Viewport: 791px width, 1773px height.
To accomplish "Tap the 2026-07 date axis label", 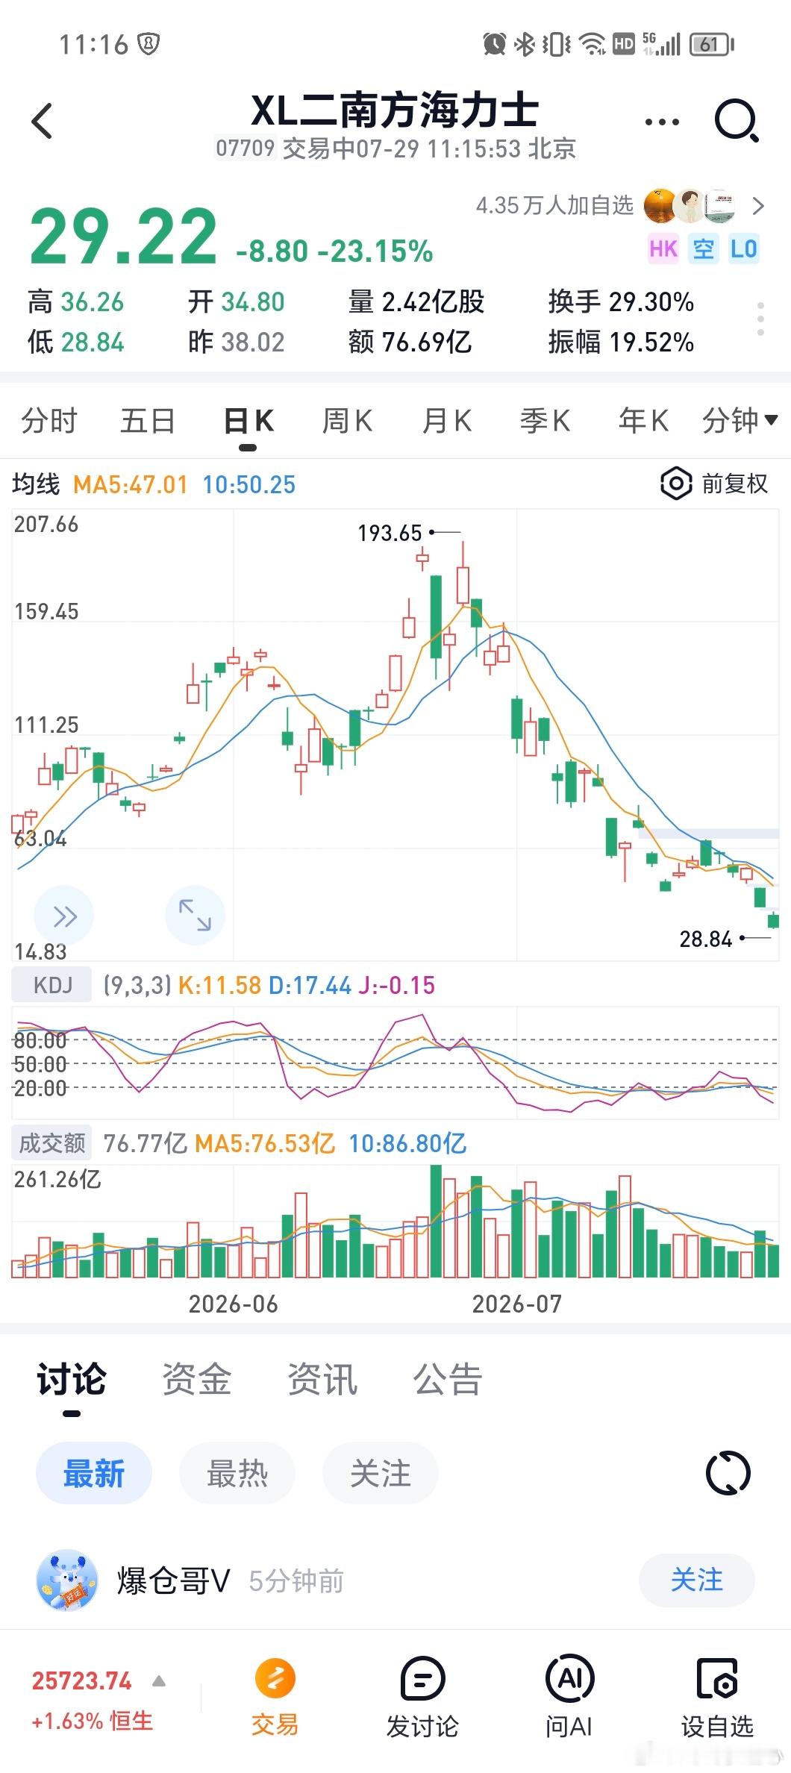I will coord(516,1304).
